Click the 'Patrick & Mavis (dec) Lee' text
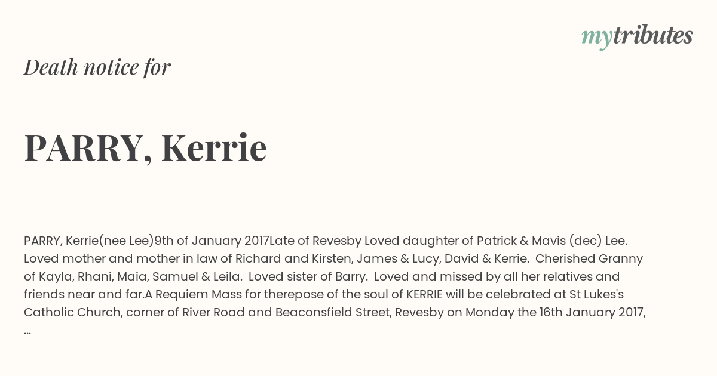 551,241
